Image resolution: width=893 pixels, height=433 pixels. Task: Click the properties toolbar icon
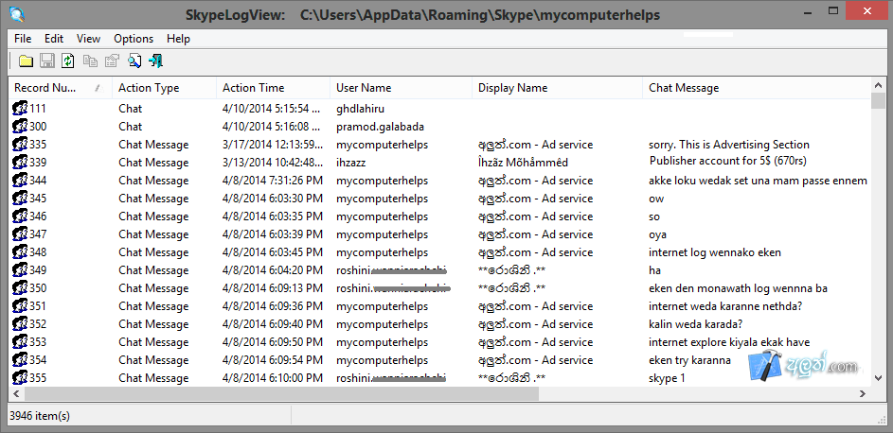coord(112,61)
